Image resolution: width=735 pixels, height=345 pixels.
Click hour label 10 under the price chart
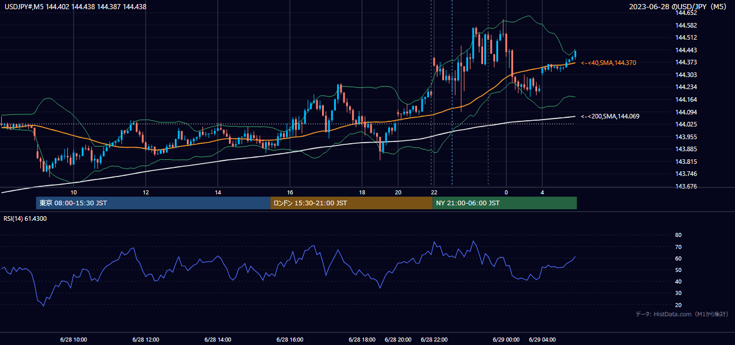coord(74,192)
